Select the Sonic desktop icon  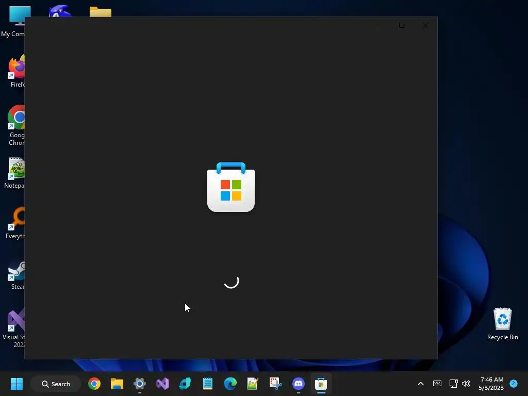coord(60,11)
